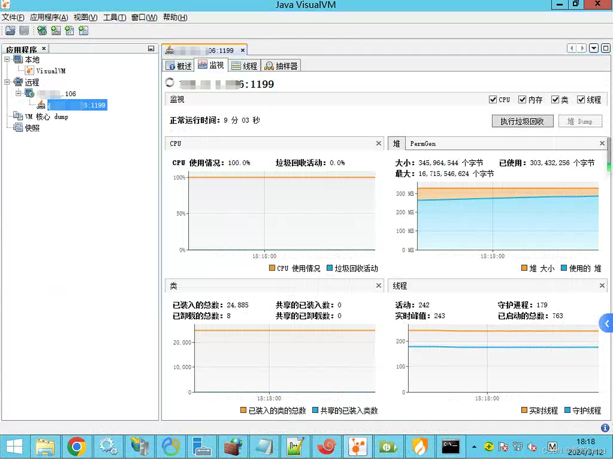This screenshot has height=459, width=613.
Task: Select the 堆 memory tab
Action: tap(397, 143)
